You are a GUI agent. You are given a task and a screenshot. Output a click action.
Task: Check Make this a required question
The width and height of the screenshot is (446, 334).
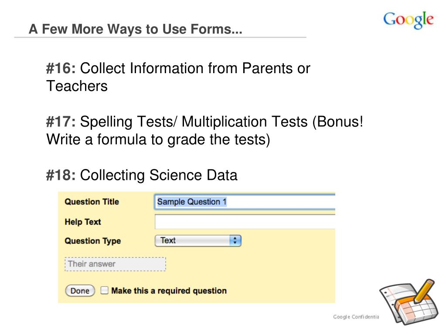[104, 290]
